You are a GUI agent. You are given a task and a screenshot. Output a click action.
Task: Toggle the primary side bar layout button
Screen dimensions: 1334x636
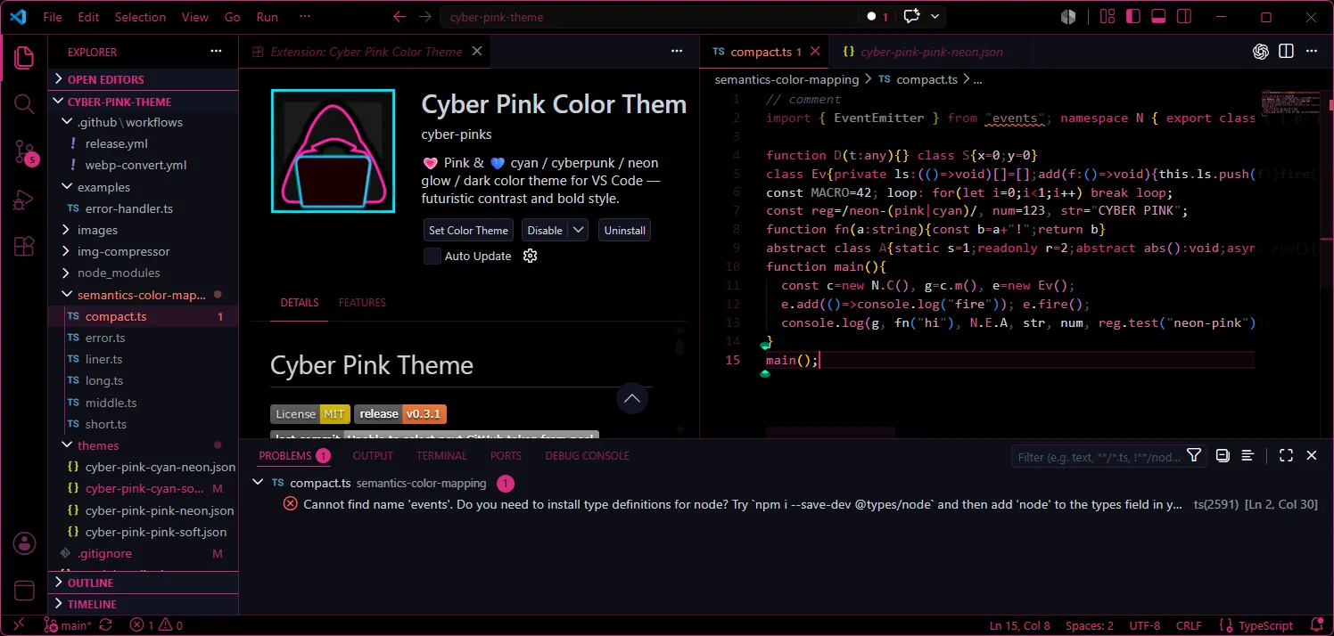(x=1133, y=17)
